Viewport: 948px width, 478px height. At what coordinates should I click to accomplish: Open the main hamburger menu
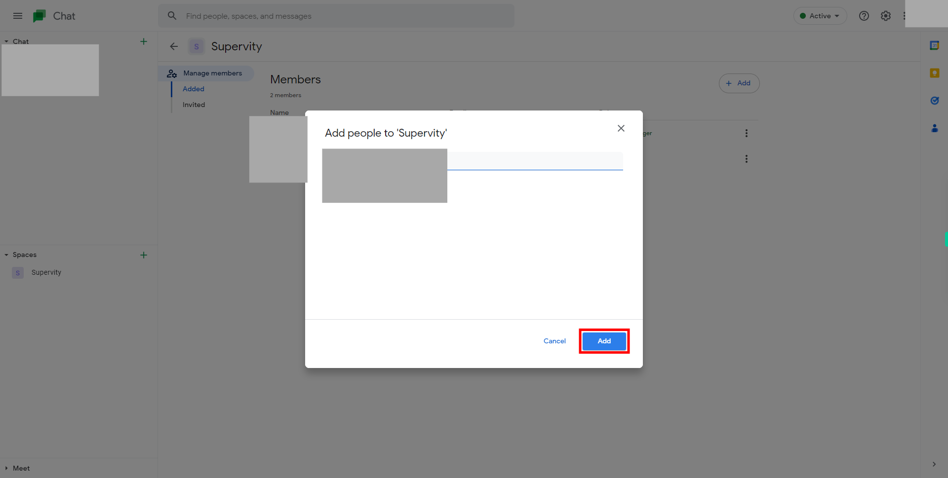coord(18,16)
